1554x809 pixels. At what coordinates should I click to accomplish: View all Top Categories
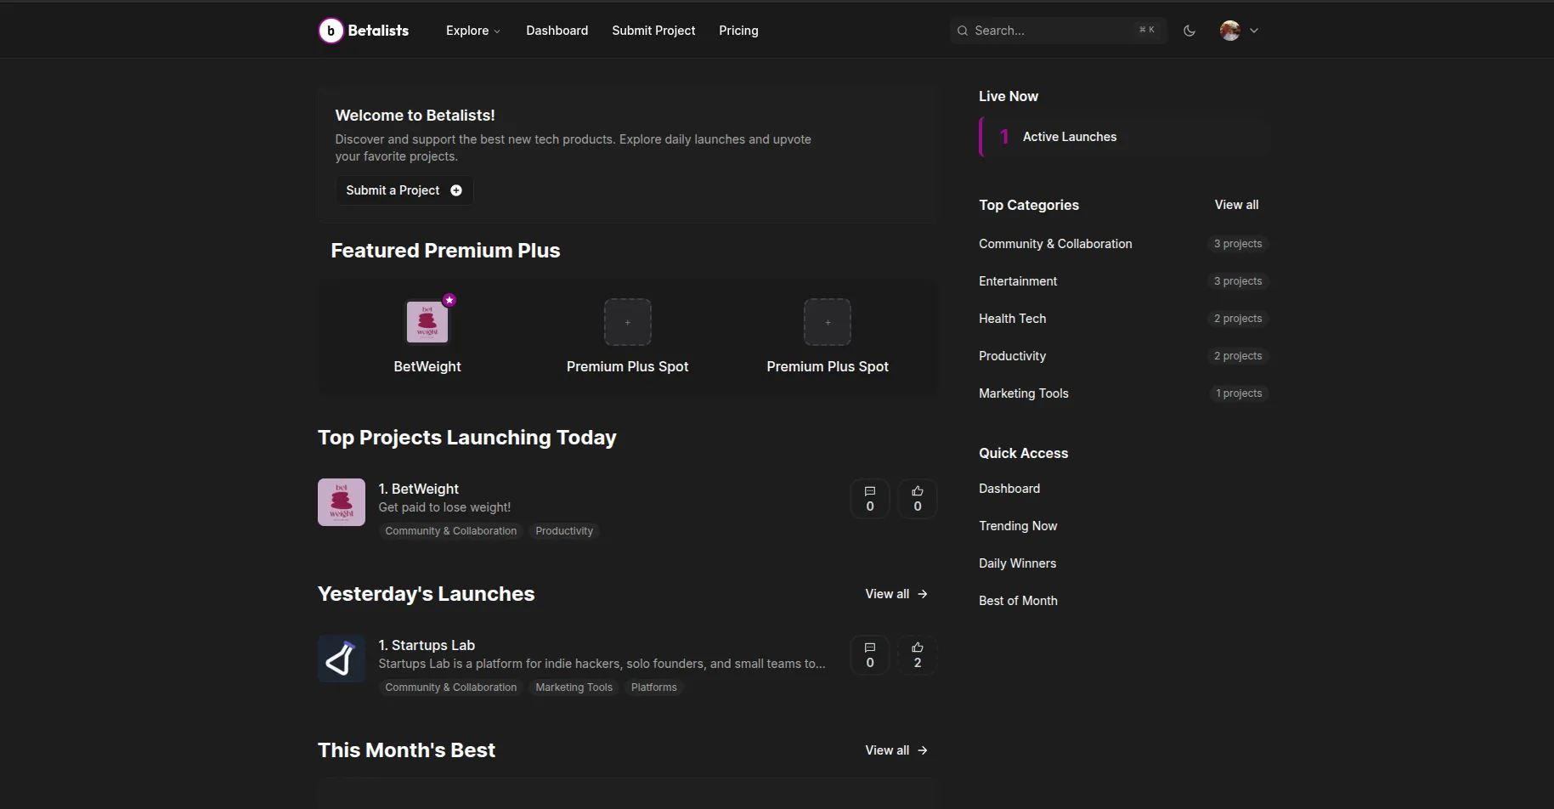pyautogui.click(x=1236, y=205)
